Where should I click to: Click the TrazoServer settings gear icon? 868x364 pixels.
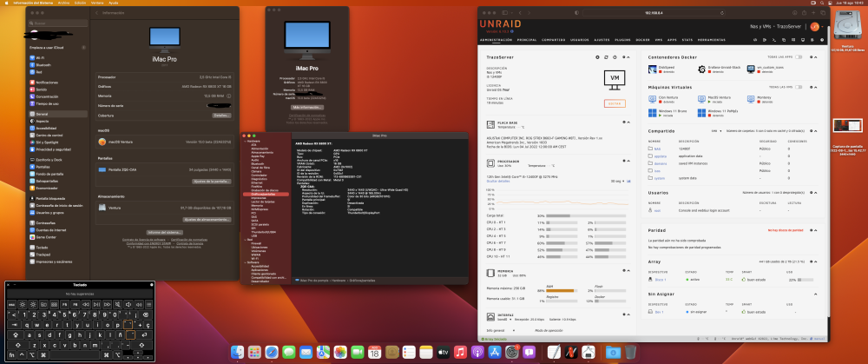tap(597, 57)
